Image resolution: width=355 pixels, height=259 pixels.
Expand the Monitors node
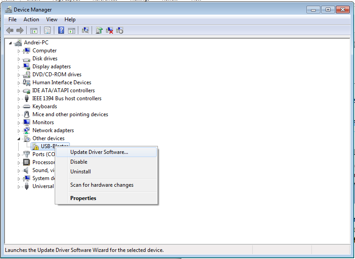19,123
